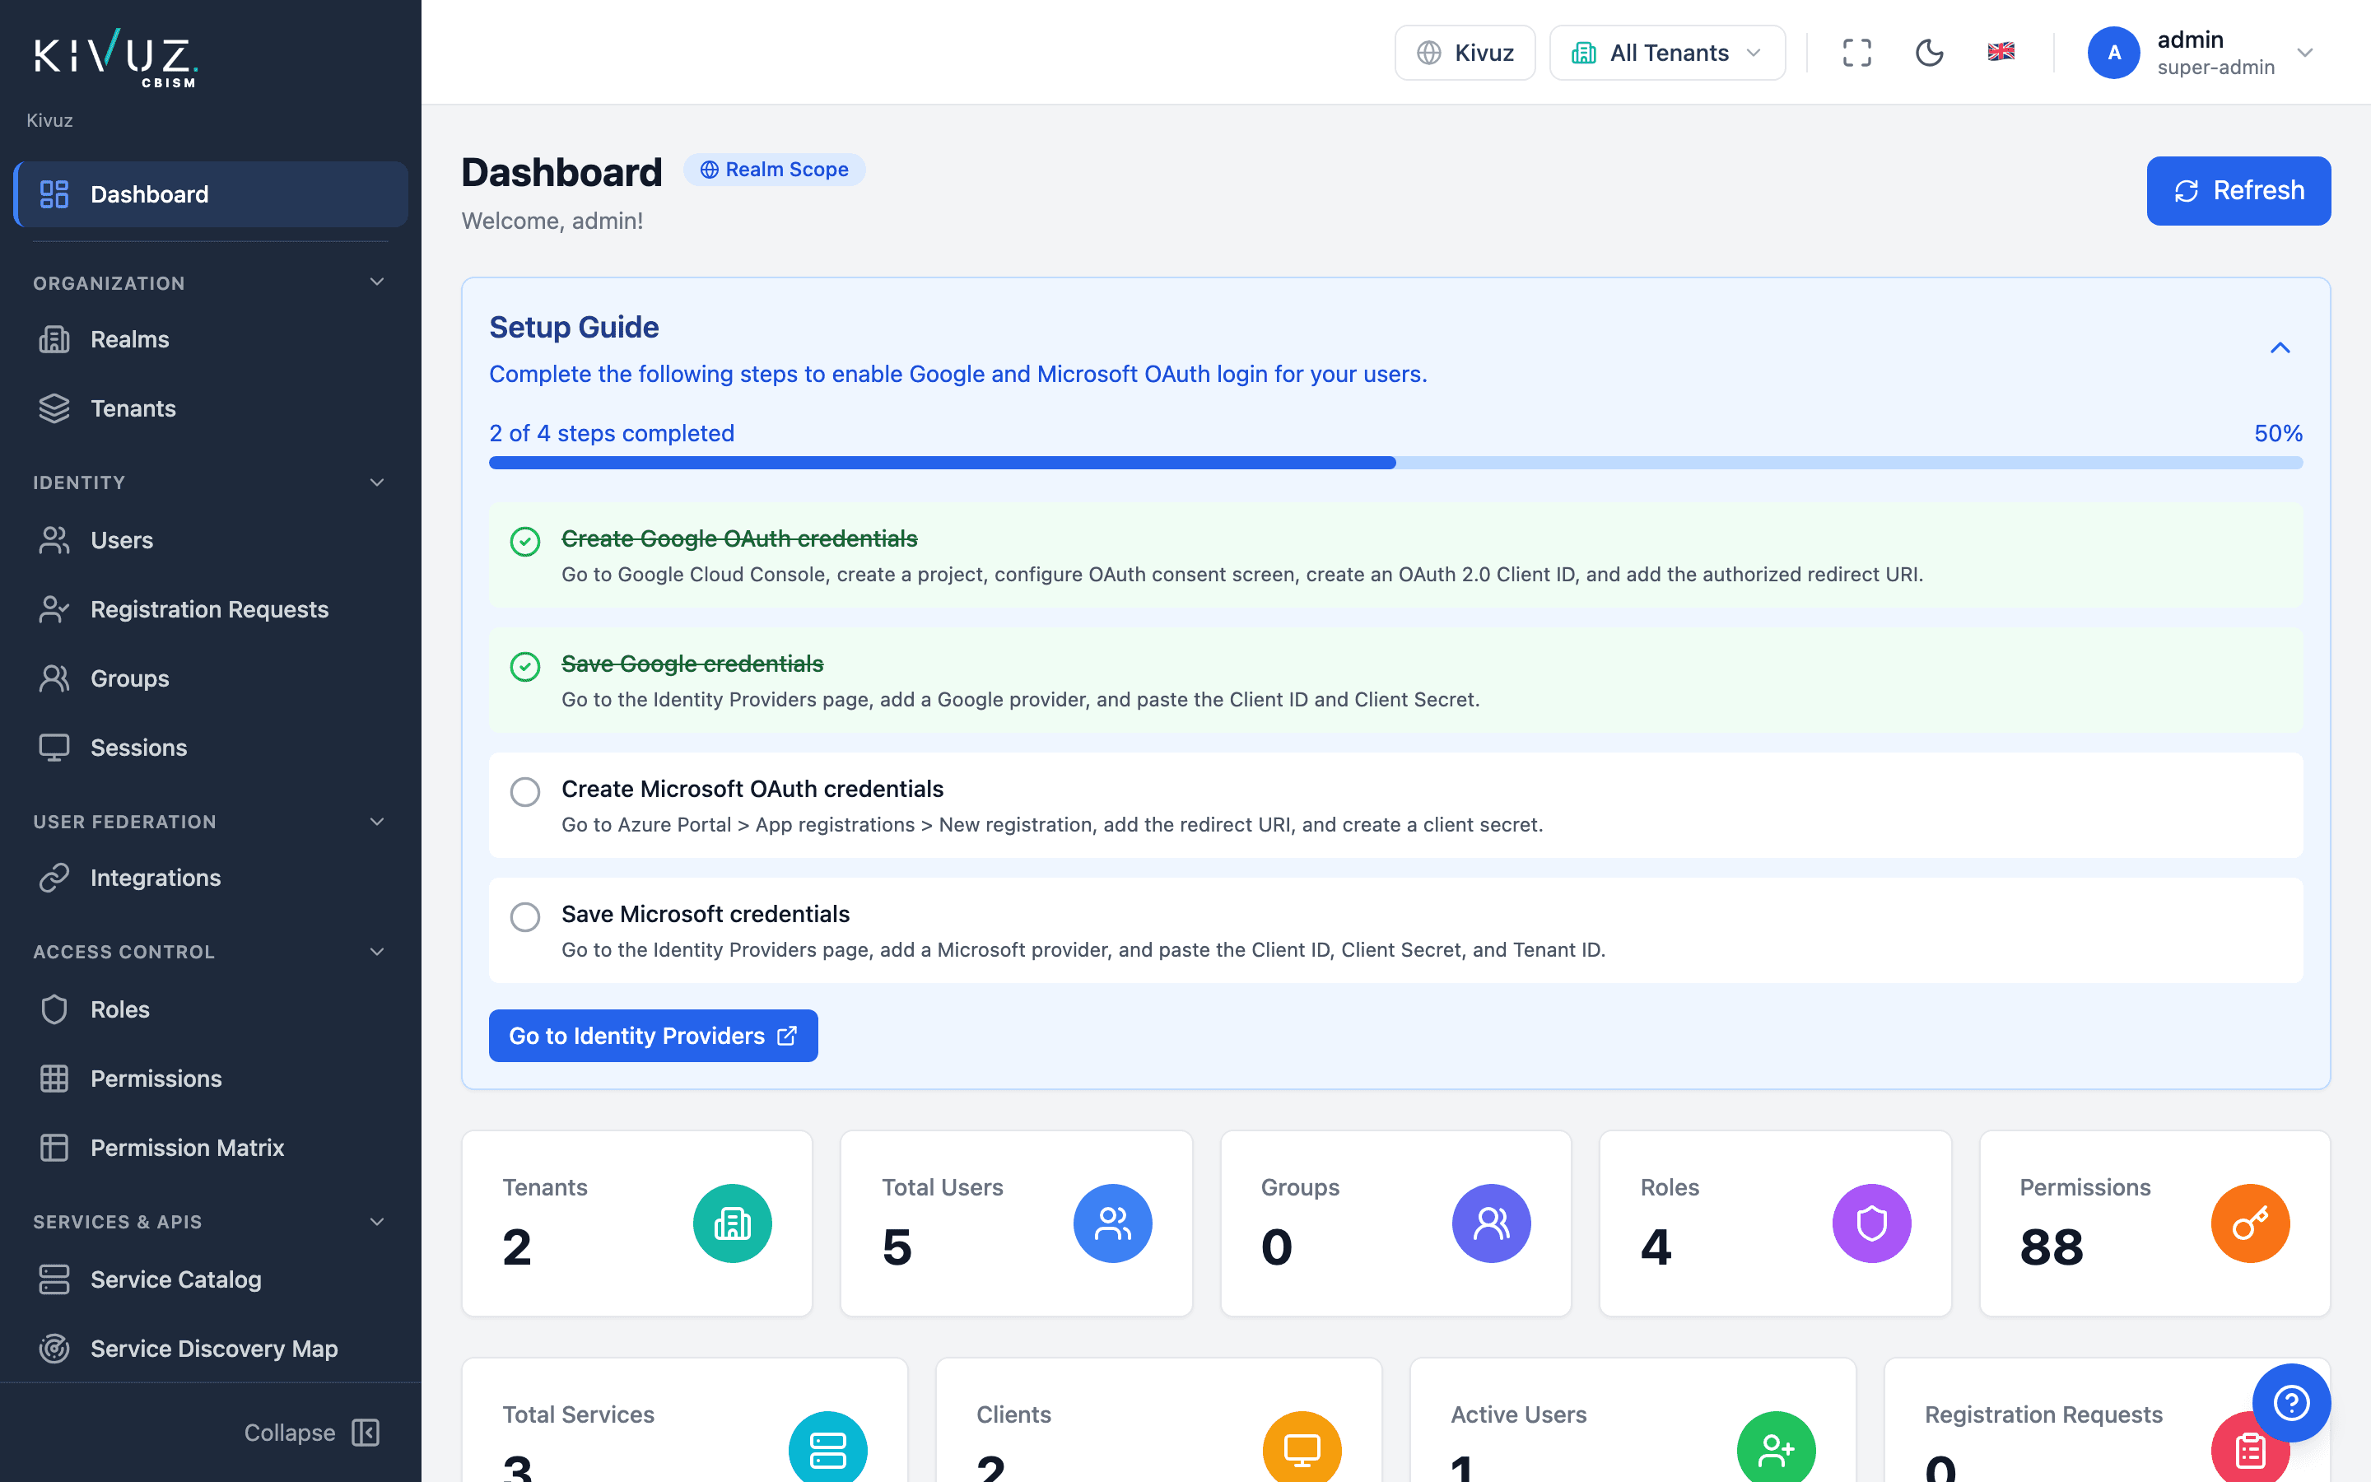Click the yellow Clients monitor icon
This screenshot has width=2371, height=1482.
pyautogui.click(x=1302, y=1449)
